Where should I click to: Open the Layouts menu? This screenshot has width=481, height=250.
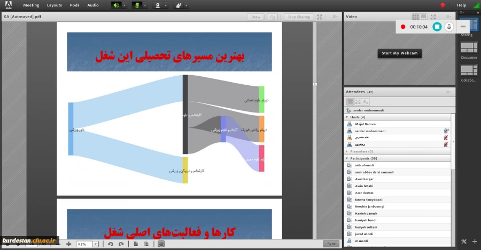click(54, 5)
